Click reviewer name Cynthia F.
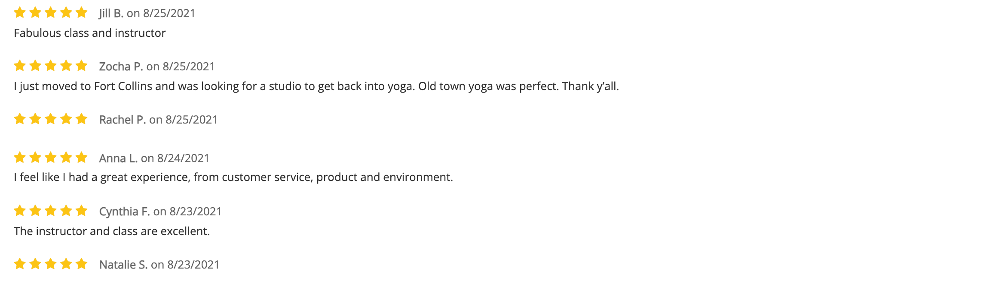Viewport: 999px width, 284px height. pos(125,211)
